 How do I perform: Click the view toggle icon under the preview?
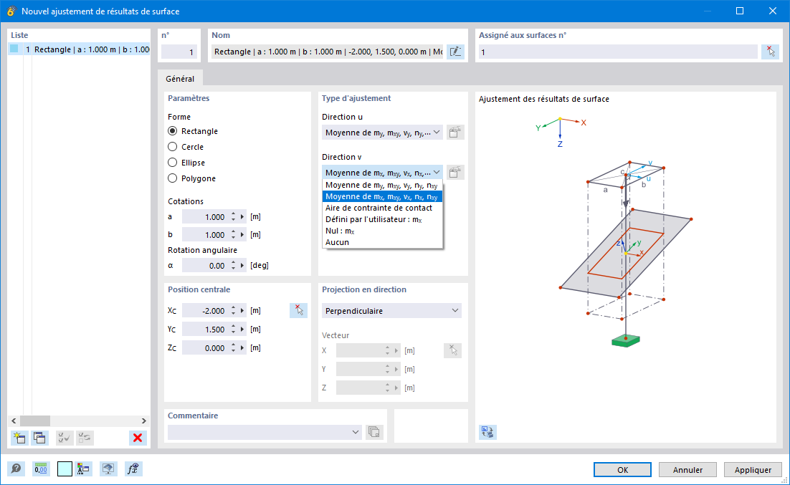point(487,431)
